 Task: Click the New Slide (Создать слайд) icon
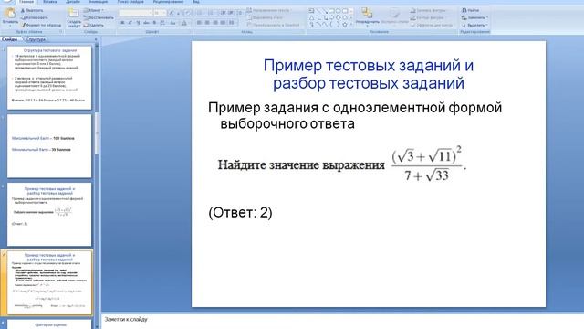[73, 14]
